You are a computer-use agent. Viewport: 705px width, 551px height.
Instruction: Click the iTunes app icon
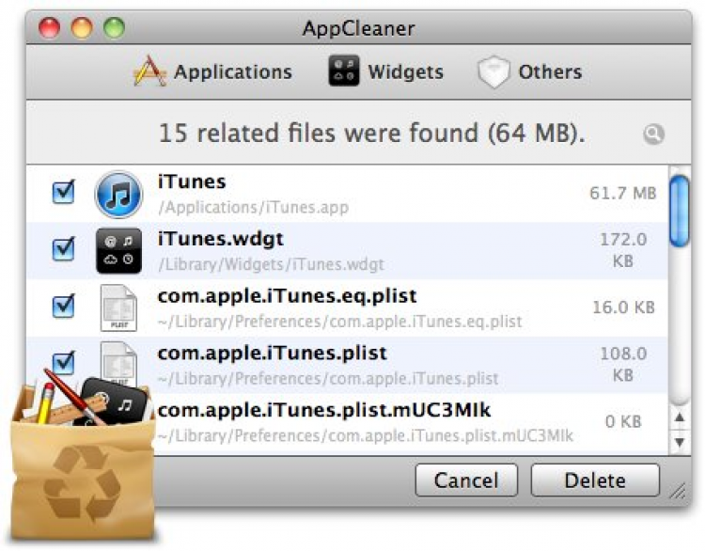118,194
